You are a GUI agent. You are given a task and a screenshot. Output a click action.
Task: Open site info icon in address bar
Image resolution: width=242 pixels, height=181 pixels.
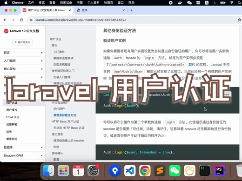pos(31,20)
